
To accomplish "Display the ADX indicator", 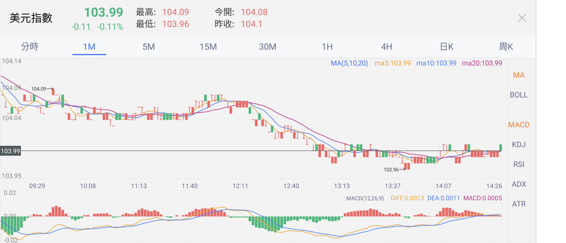I will click(519, 184).
